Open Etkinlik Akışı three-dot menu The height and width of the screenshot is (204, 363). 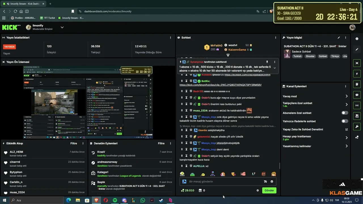tap(83, 143)
